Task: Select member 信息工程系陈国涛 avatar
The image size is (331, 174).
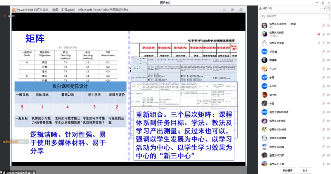Action: [x=264, y=112]
